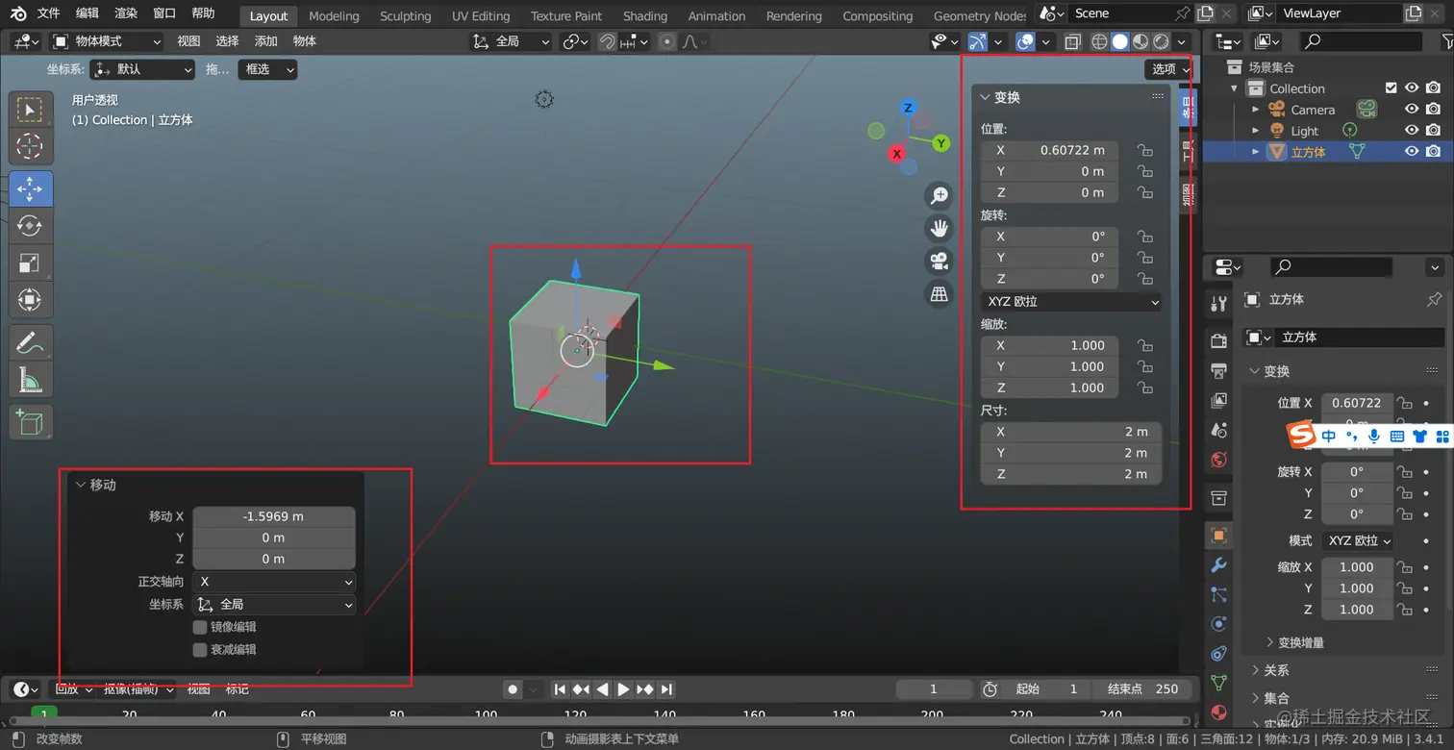Image resolution: width=1454 pixels, height=750 pixels.
Task: Select the Rotate tool
Action: (30, 226)
